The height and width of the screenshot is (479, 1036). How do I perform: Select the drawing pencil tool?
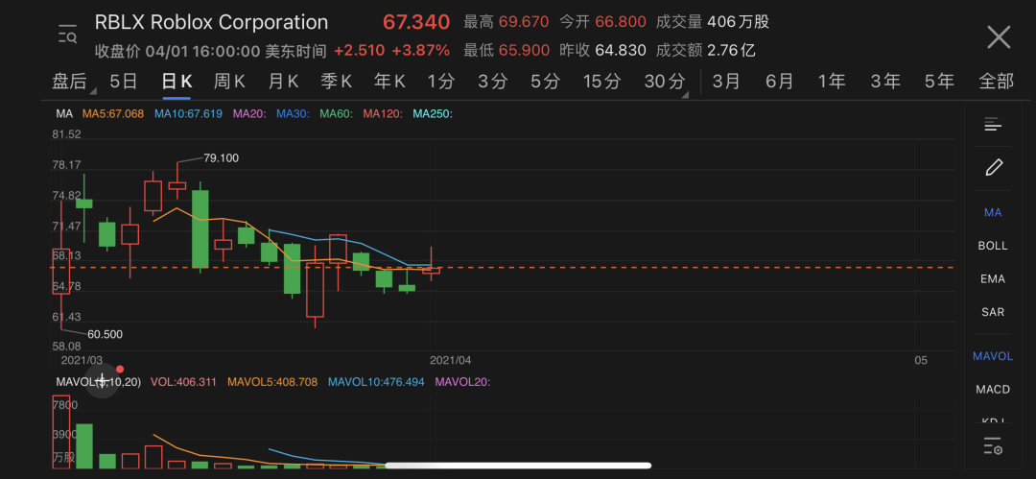pyautogui.click(x=993, y=168)
